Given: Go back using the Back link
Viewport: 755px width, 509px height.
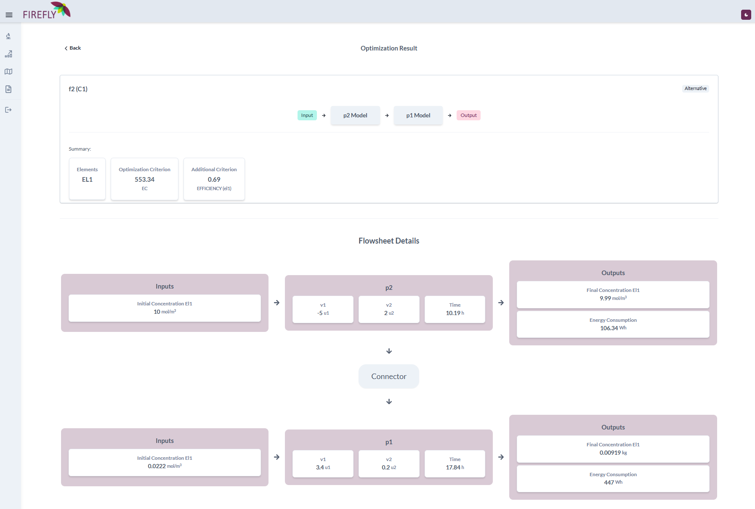Looking at the screenshot, I should 73,48.
